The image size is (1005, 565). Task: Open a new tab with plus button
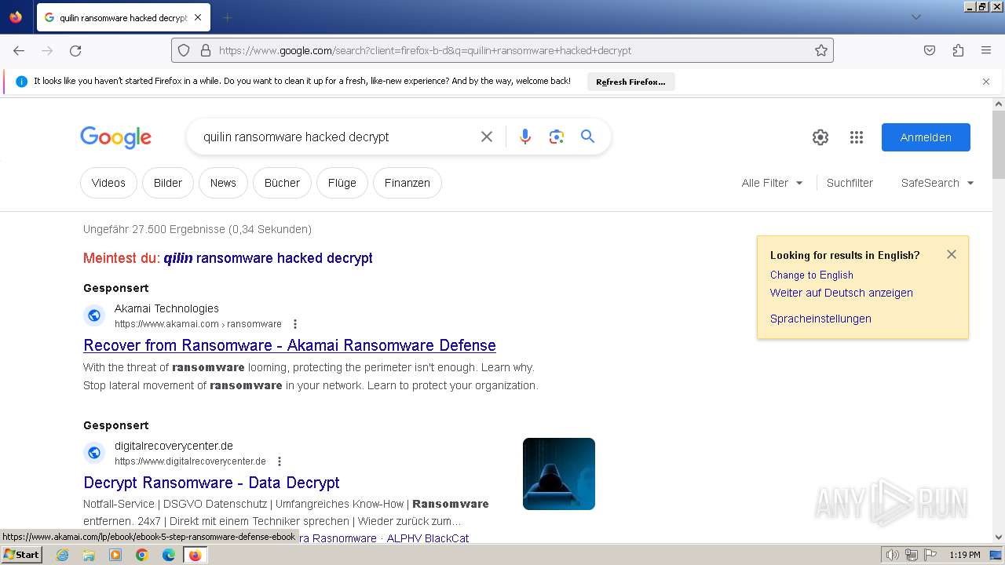point(228,17)
